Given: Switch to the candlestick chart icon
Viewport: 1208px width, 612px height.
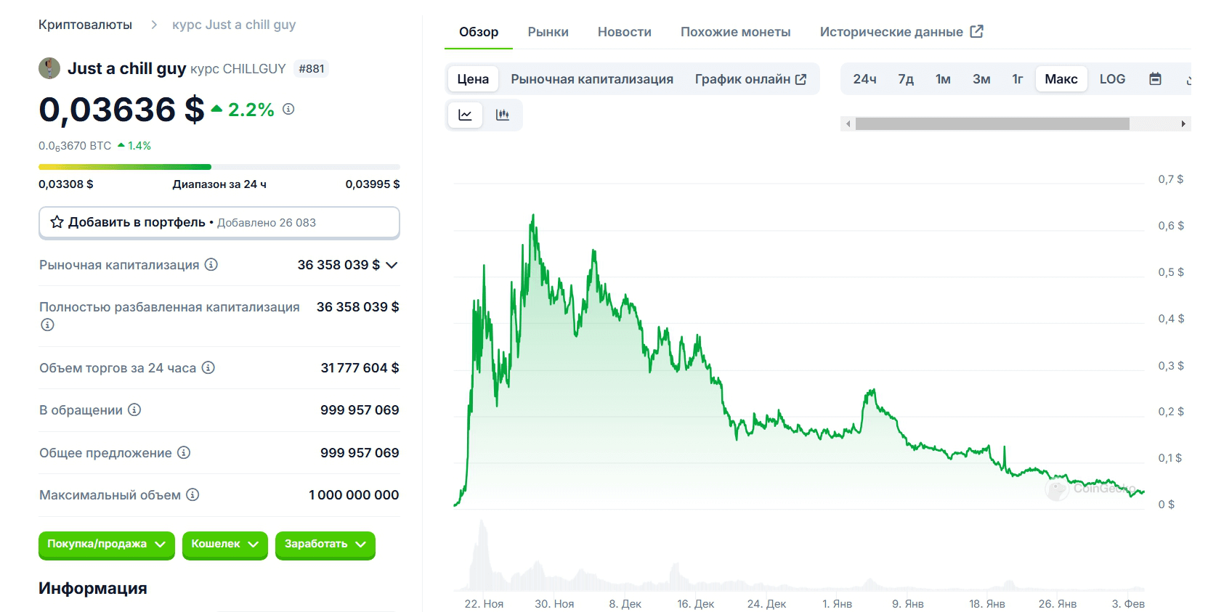Looking at the screenshot, I should coord(503,115).
